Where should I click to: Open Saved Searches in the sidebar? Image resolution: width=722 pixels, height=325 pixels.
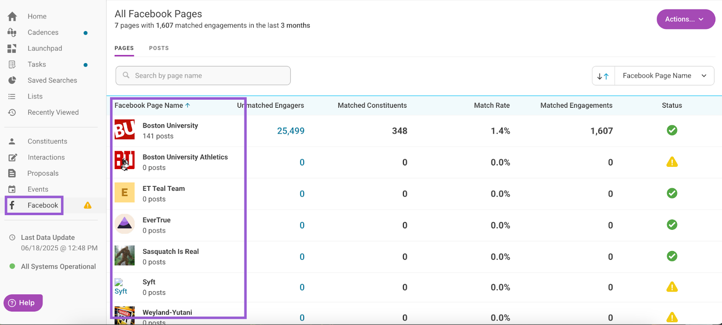point(52,80)
